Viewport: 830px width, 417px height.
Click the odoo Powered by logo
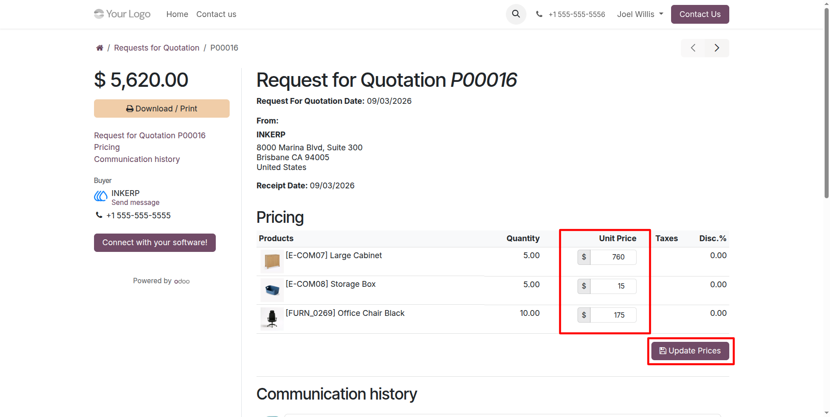pos(182,281)
